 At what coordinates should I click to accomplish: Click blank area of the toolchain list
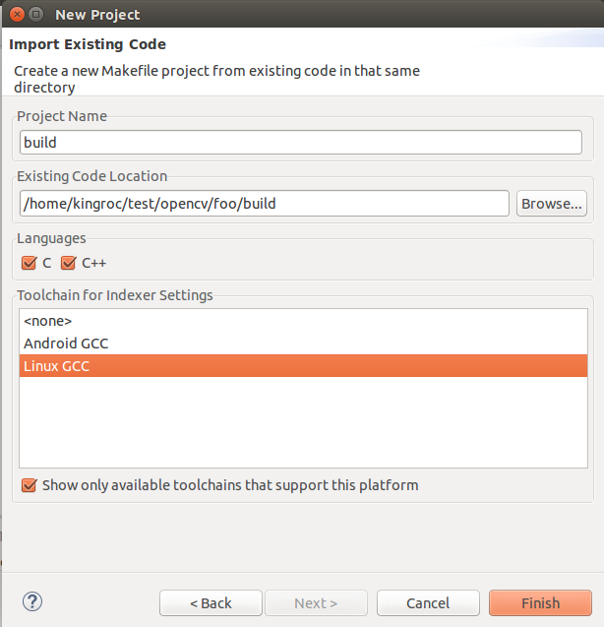point(303,422)
